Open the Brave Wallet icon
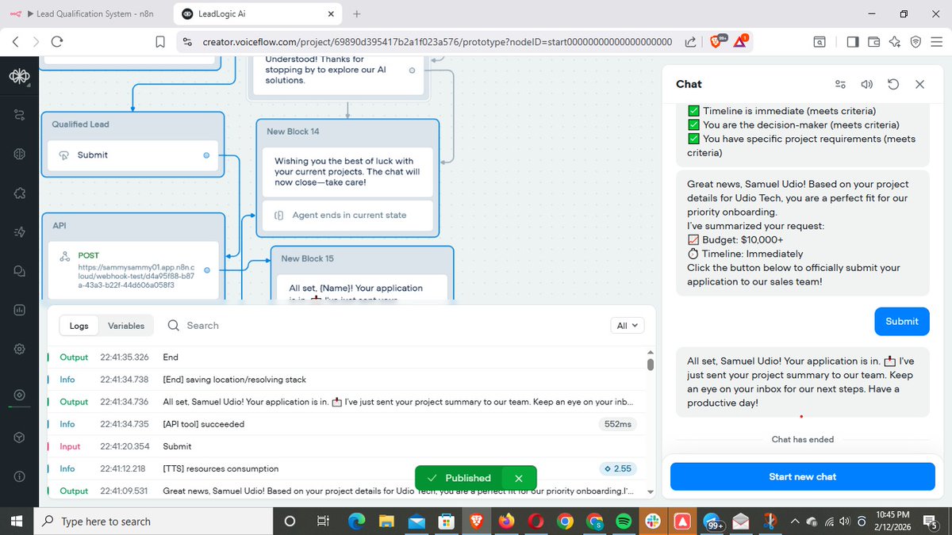This screenshot has width=952, height=535. click(x=873, y=42)
